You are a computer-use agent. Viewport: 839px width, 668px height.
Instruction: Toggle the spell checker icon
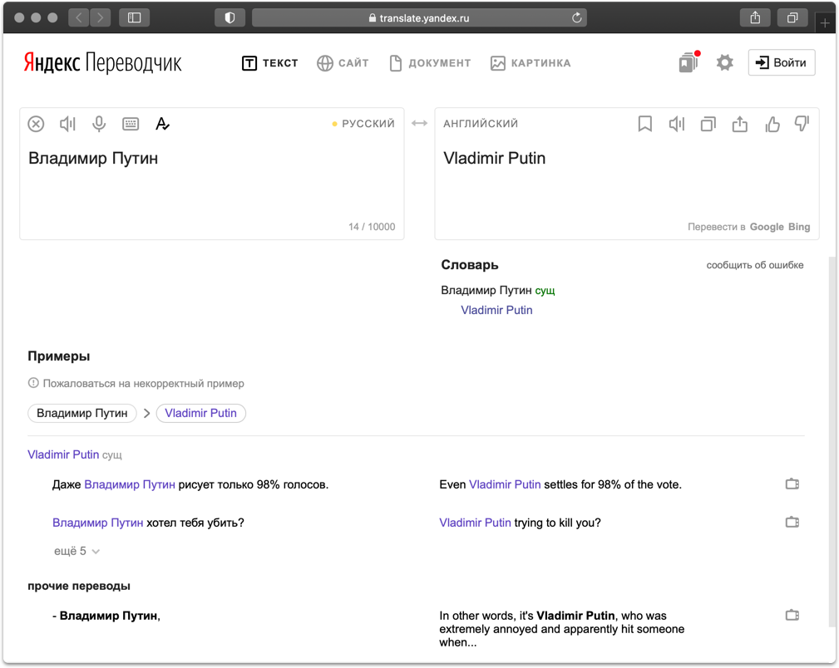(x=162, y=124)
